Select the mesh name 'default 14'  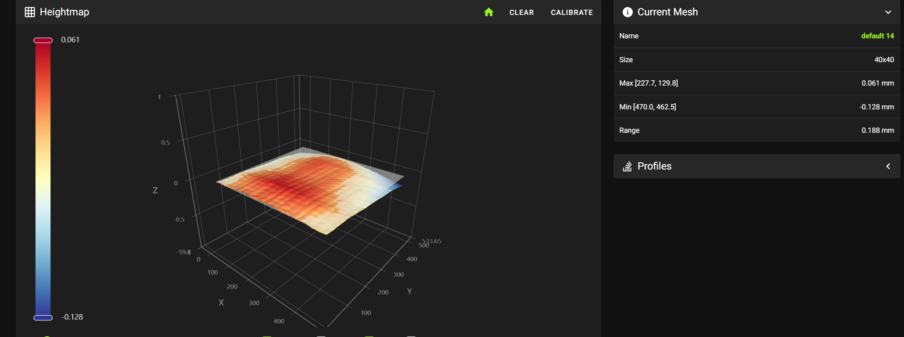[x=877, y=36]
